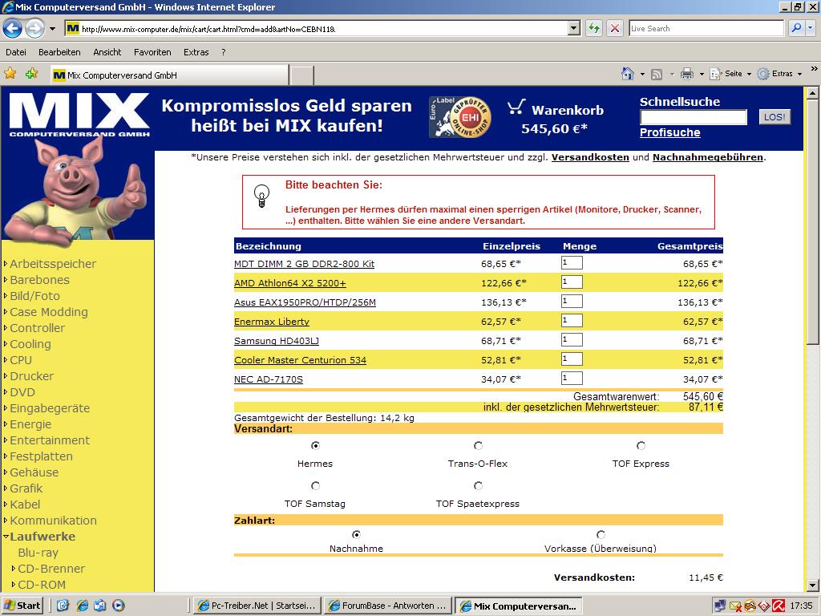
Task: Open Favorites Center star icon
Action: (x=10, y=73)
